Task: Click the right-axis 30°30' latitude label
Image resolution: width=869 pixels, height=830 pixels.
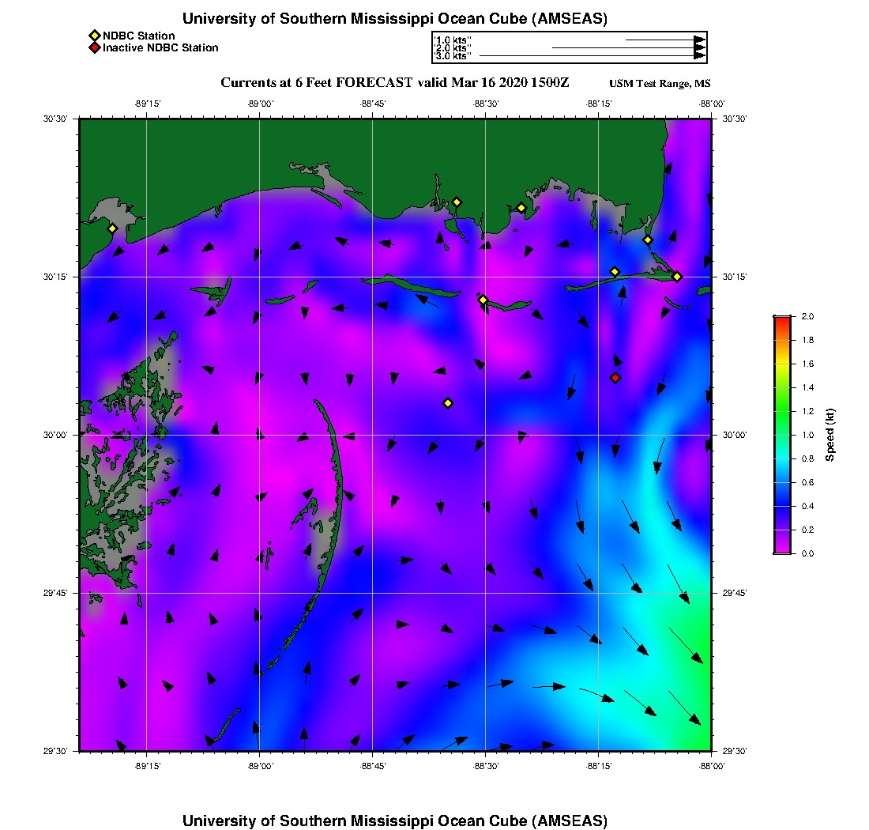Action: coord(735,119)
